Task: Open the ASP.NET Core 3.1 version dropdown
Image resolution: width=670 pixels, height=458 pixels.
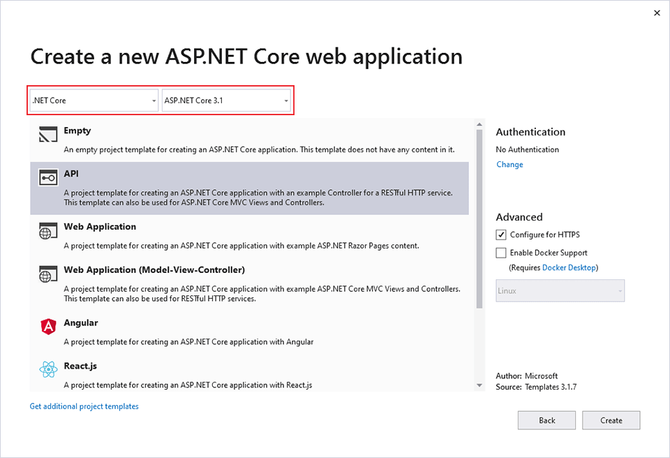Action: 226,101
